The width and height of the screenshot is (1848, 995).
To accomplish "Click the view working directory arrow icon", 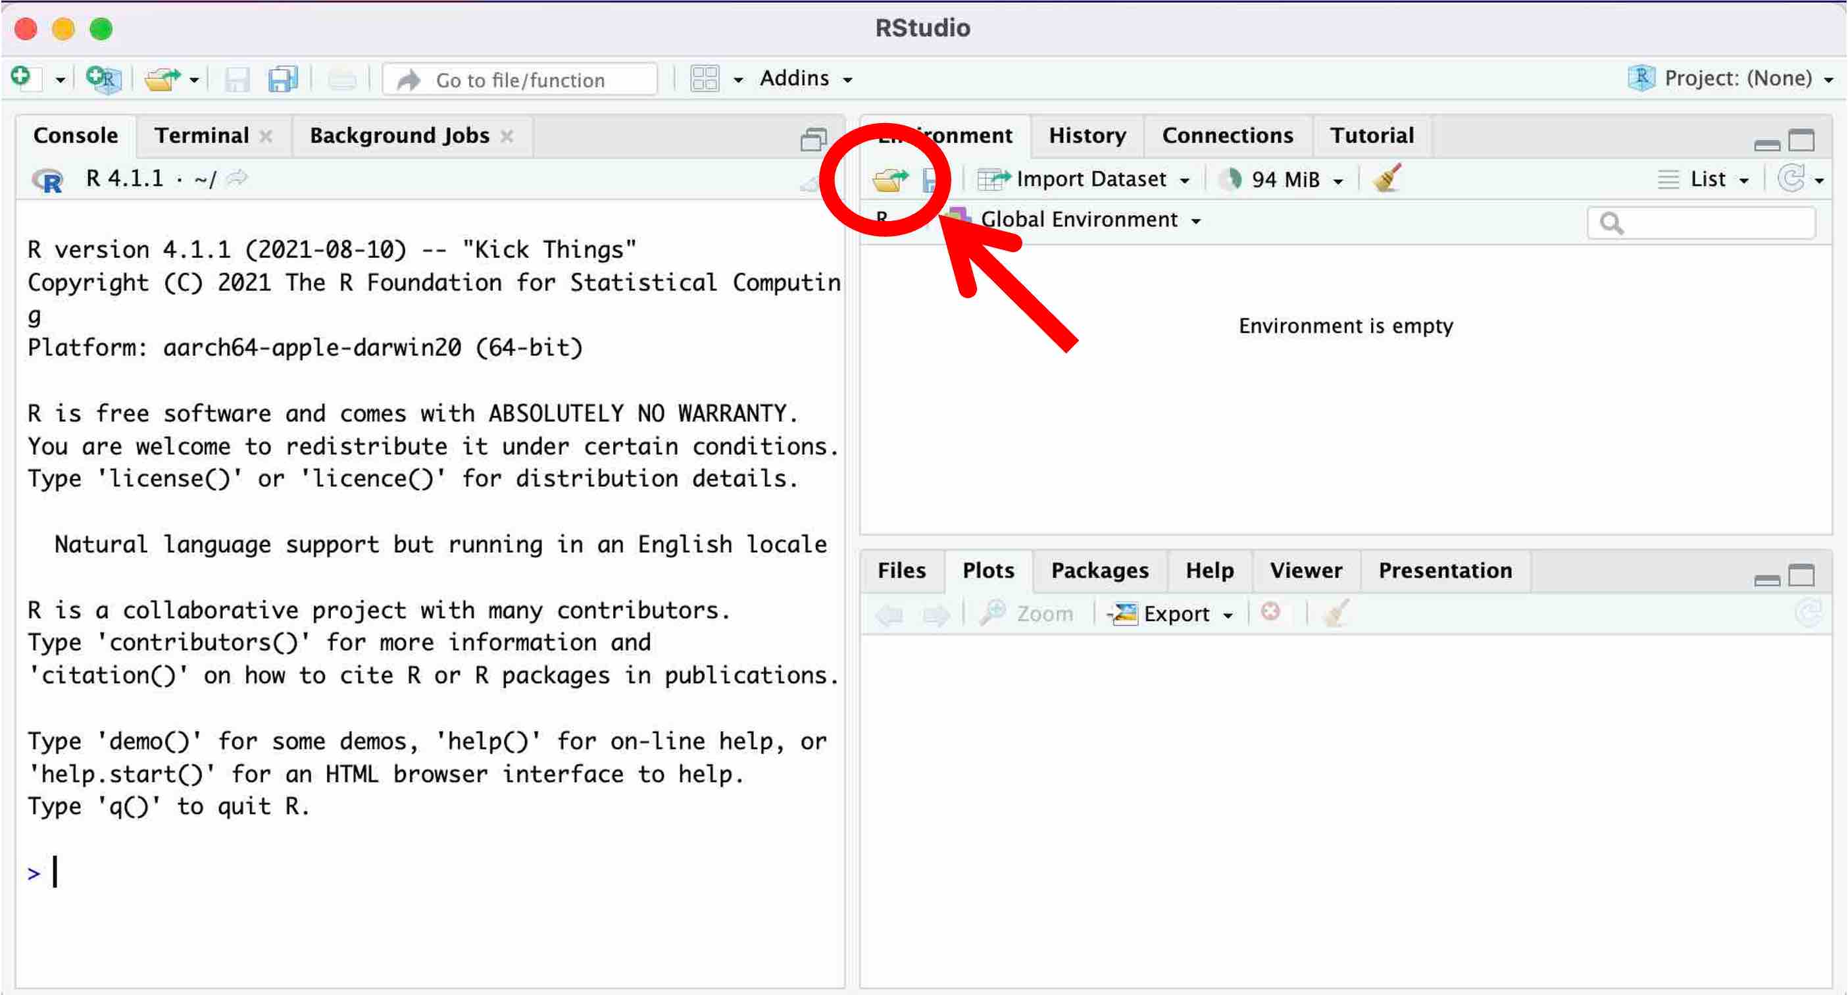I will click(237, 177).
